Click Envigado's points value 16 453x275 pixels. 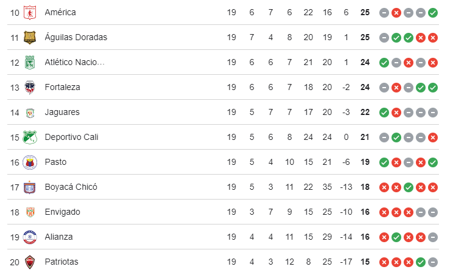(365, 212)
